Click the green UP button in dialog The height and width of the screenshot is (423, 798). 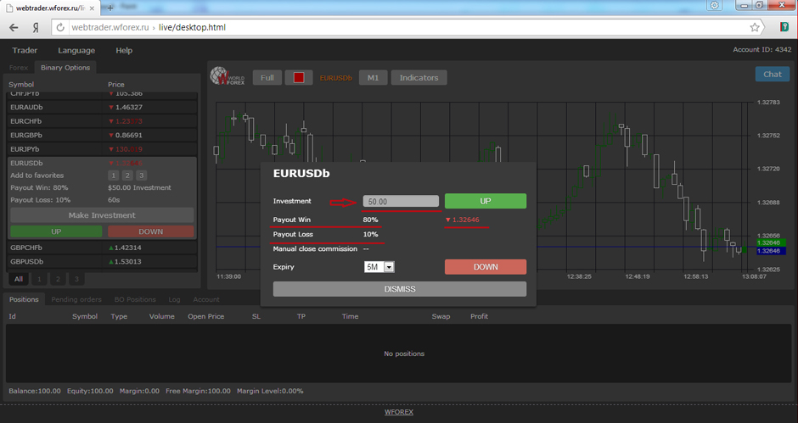(486, 201)
